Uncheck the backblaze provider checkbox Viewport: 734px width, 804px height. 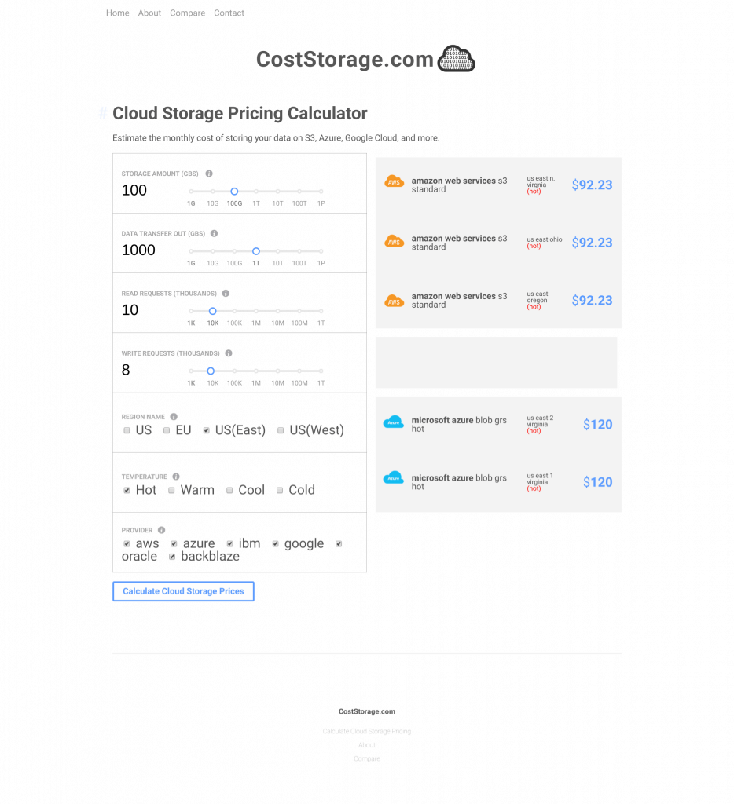[x=172, y=557]
